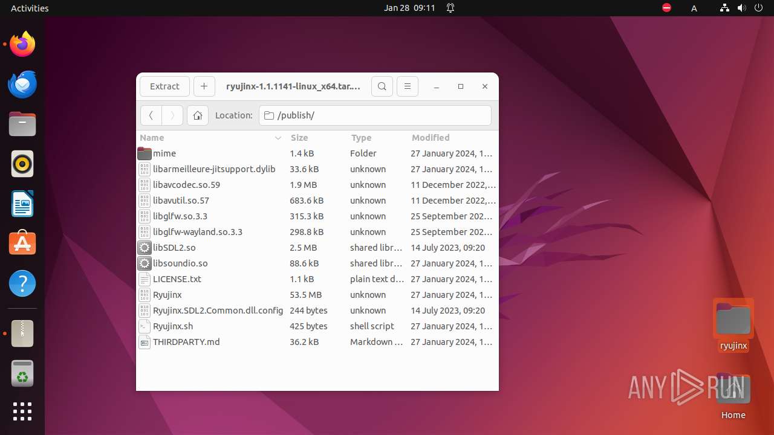This screenshot has height=435, width=774.
Task: Go back with the left chevron
Action: 151,115
